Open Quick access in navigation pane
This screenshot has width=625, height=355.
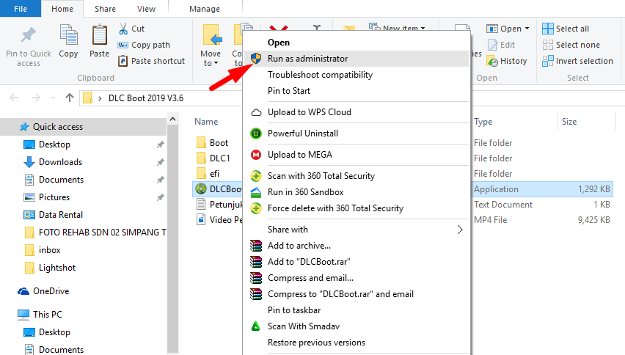[x=84, y=127]
